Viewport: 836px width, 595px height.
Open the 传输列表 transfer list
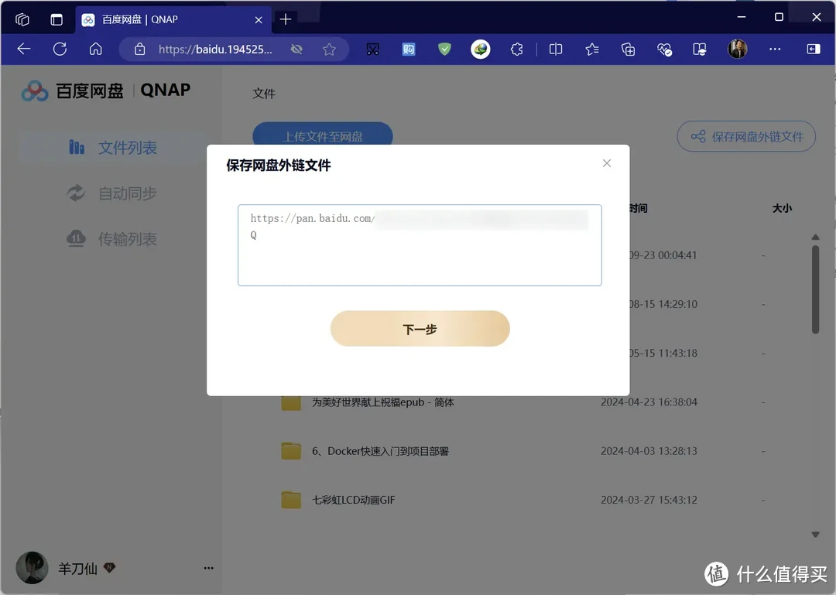pyautogui.click(x=115, y=239)
